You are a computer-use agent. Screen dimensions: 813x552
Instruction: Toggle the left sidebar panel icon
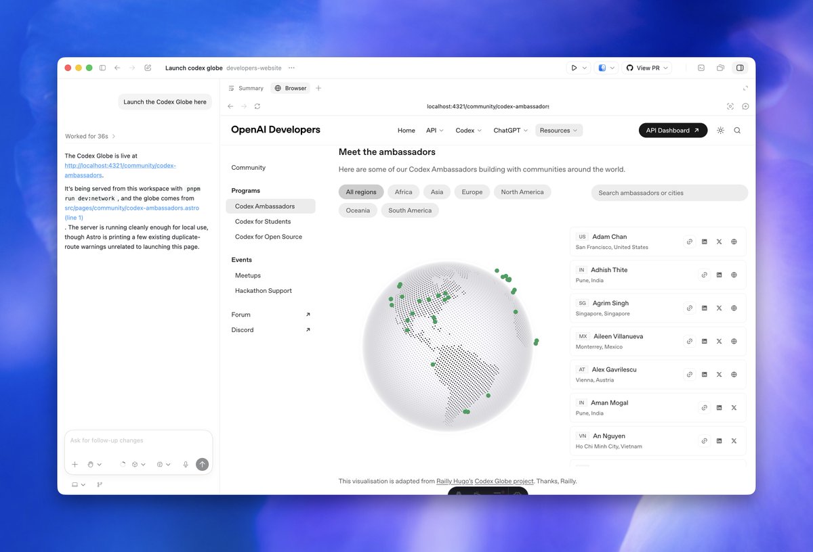[102, 68]
